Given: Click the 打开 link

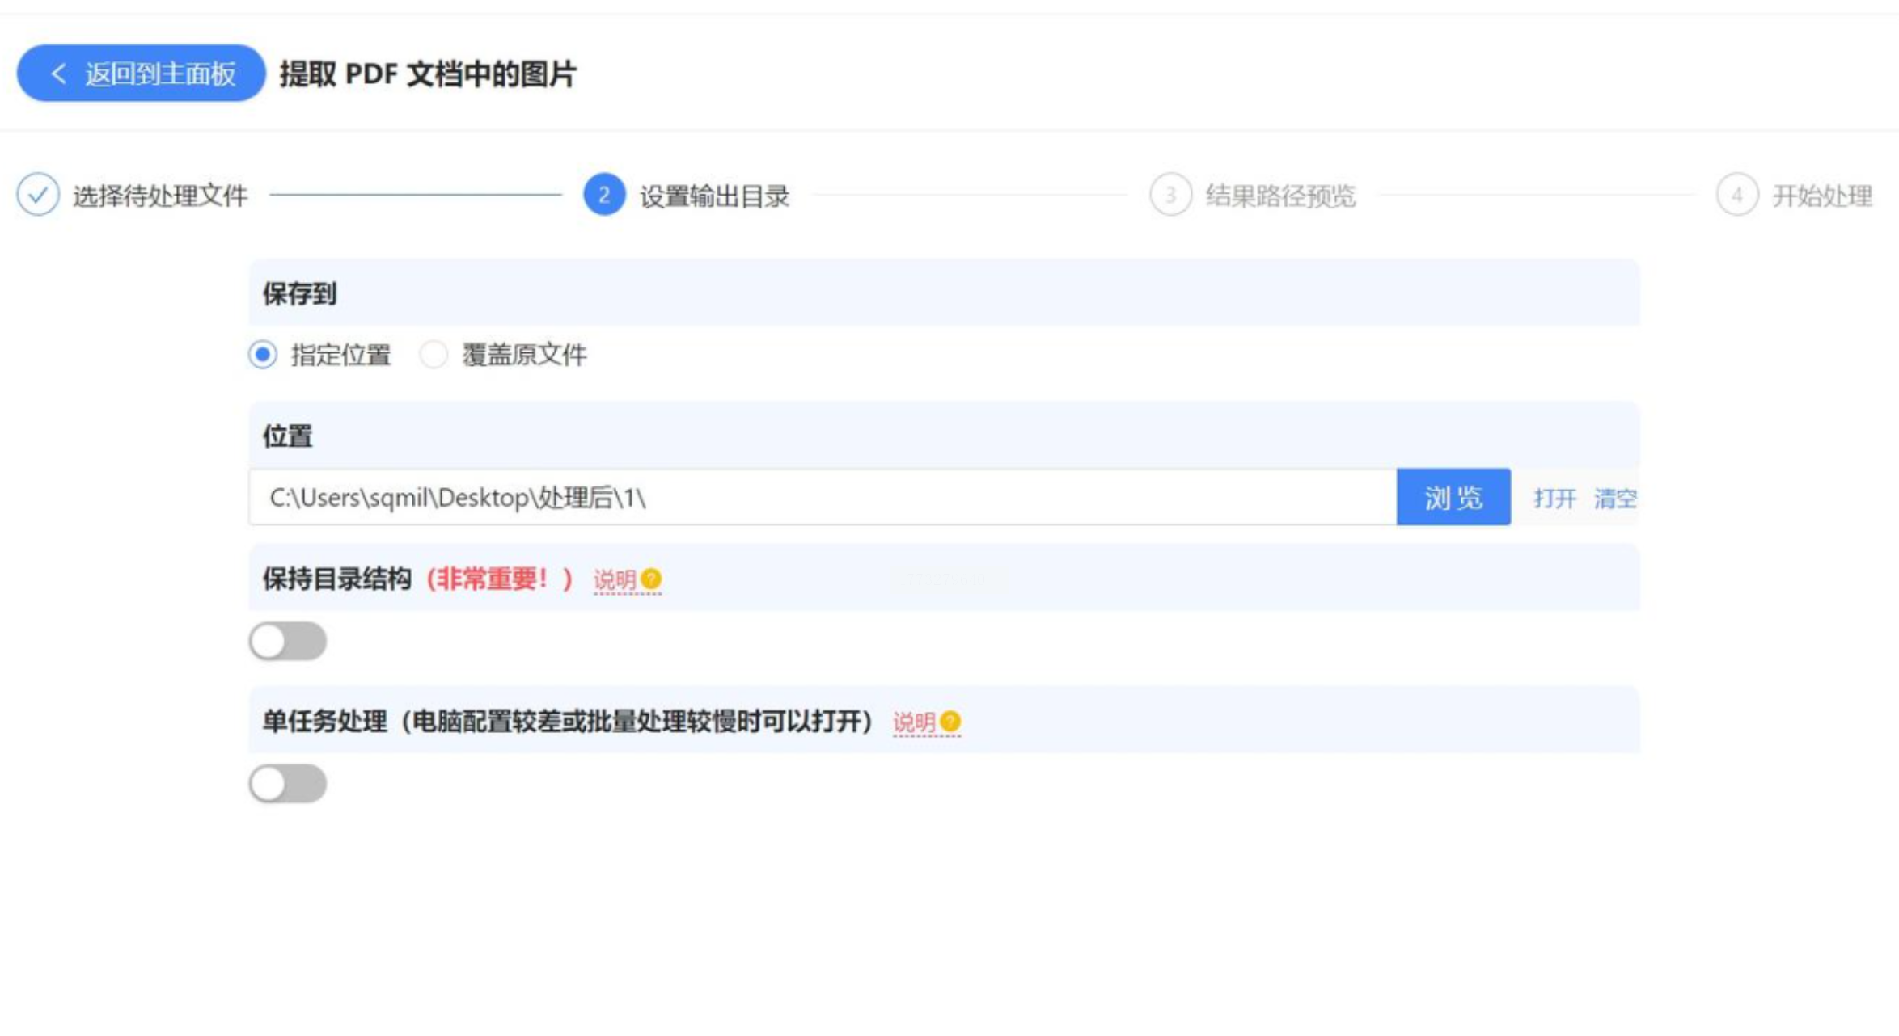Looking at the screenshot, I should click(1554, 498).
